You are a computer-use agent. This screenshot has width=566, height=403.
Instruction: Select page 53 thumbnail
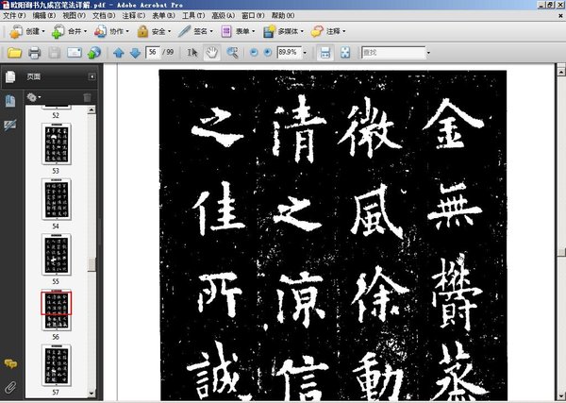tap(57, 144)
